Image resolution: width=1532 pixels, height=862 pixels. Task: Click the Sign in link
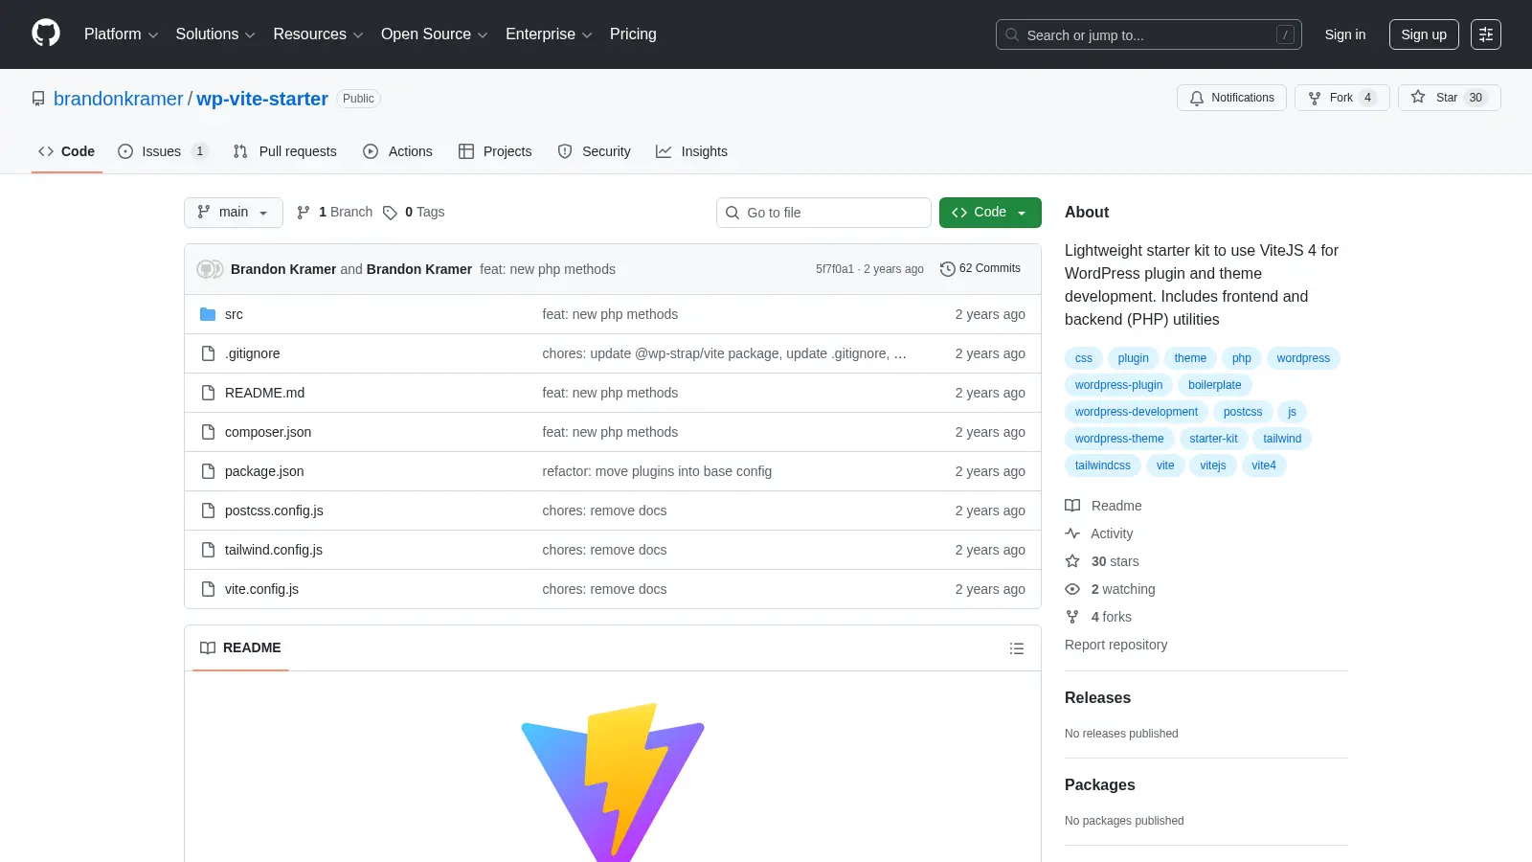point(1345,34)
